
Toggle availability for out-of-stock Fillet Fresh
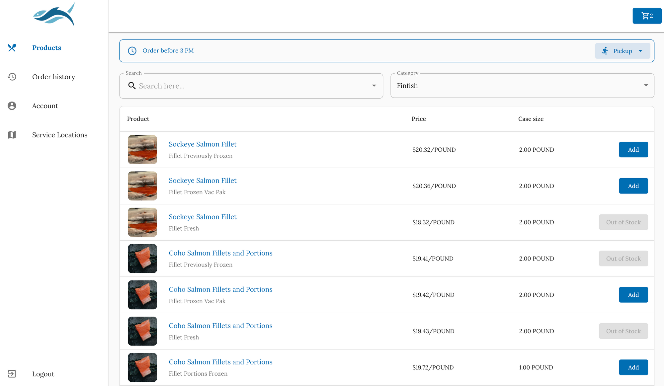[623, 222]
